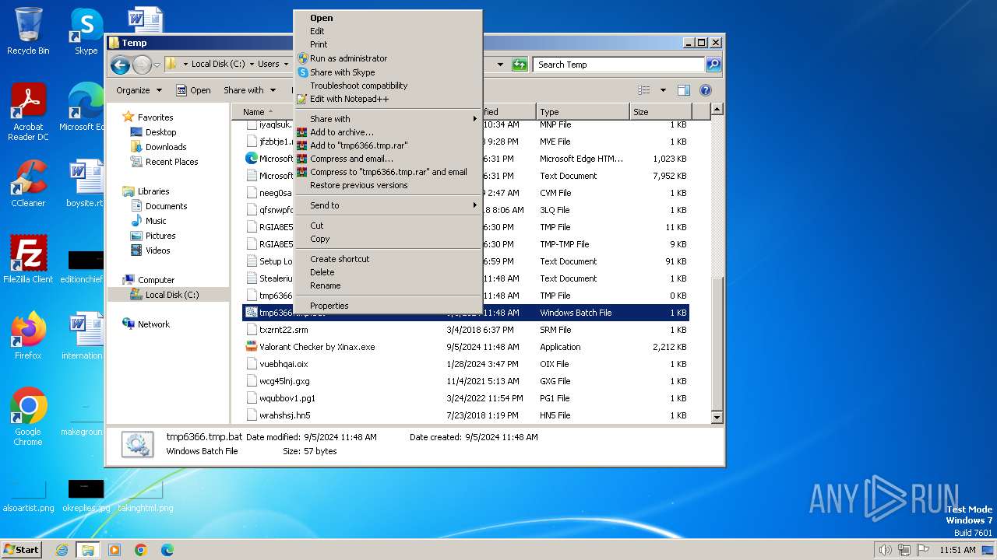Expand the Share with context submenu

pos(388,119)
